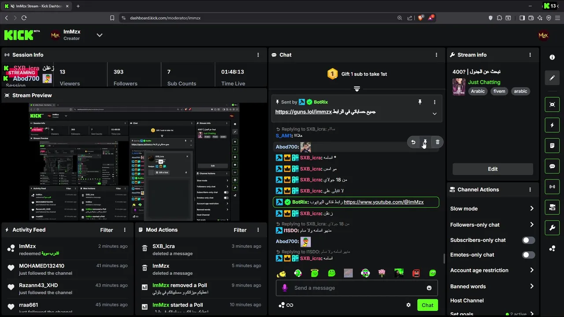Open chat settings gear icon

pyautogui.click(x=408, y=305)
